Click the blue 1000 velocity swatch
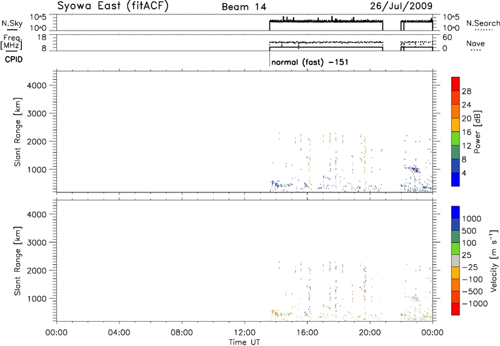This screenshot has width=500, height=346. (x=456, y=212)
